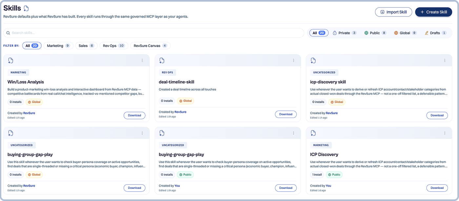The width and height of the screenshot is (459, 201).
Task: Click the lock icon on Private filter
Action: (335, 33)
